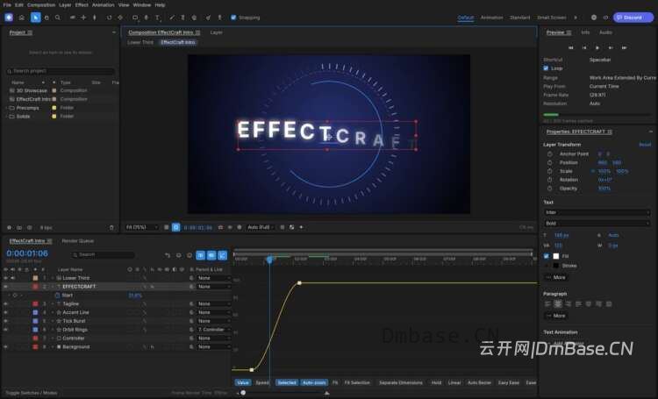Reset the Layer Transform

pos(645,145)
